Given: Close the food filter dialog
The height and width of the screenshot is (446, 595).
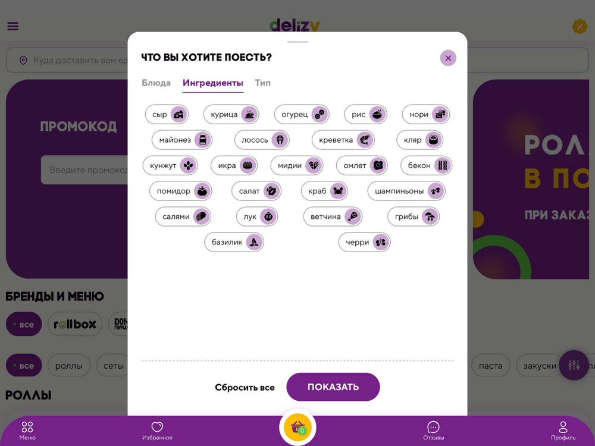Looking at the screenshot, I should coord(448,58).
